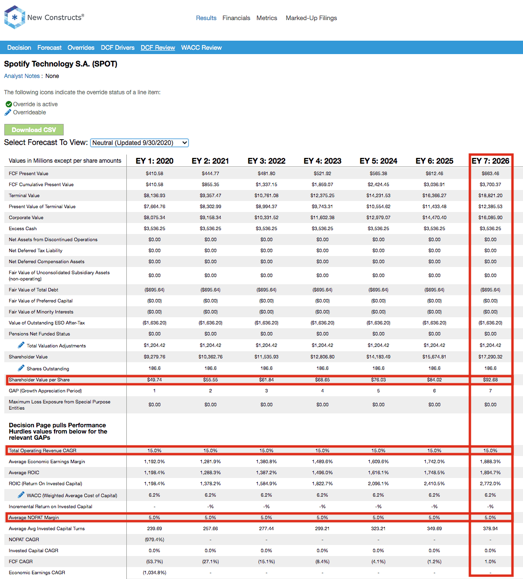Click the 378.94 Invested Capital Turns value
The width and height of the screenshot is (523, 579).
point(490,529)
